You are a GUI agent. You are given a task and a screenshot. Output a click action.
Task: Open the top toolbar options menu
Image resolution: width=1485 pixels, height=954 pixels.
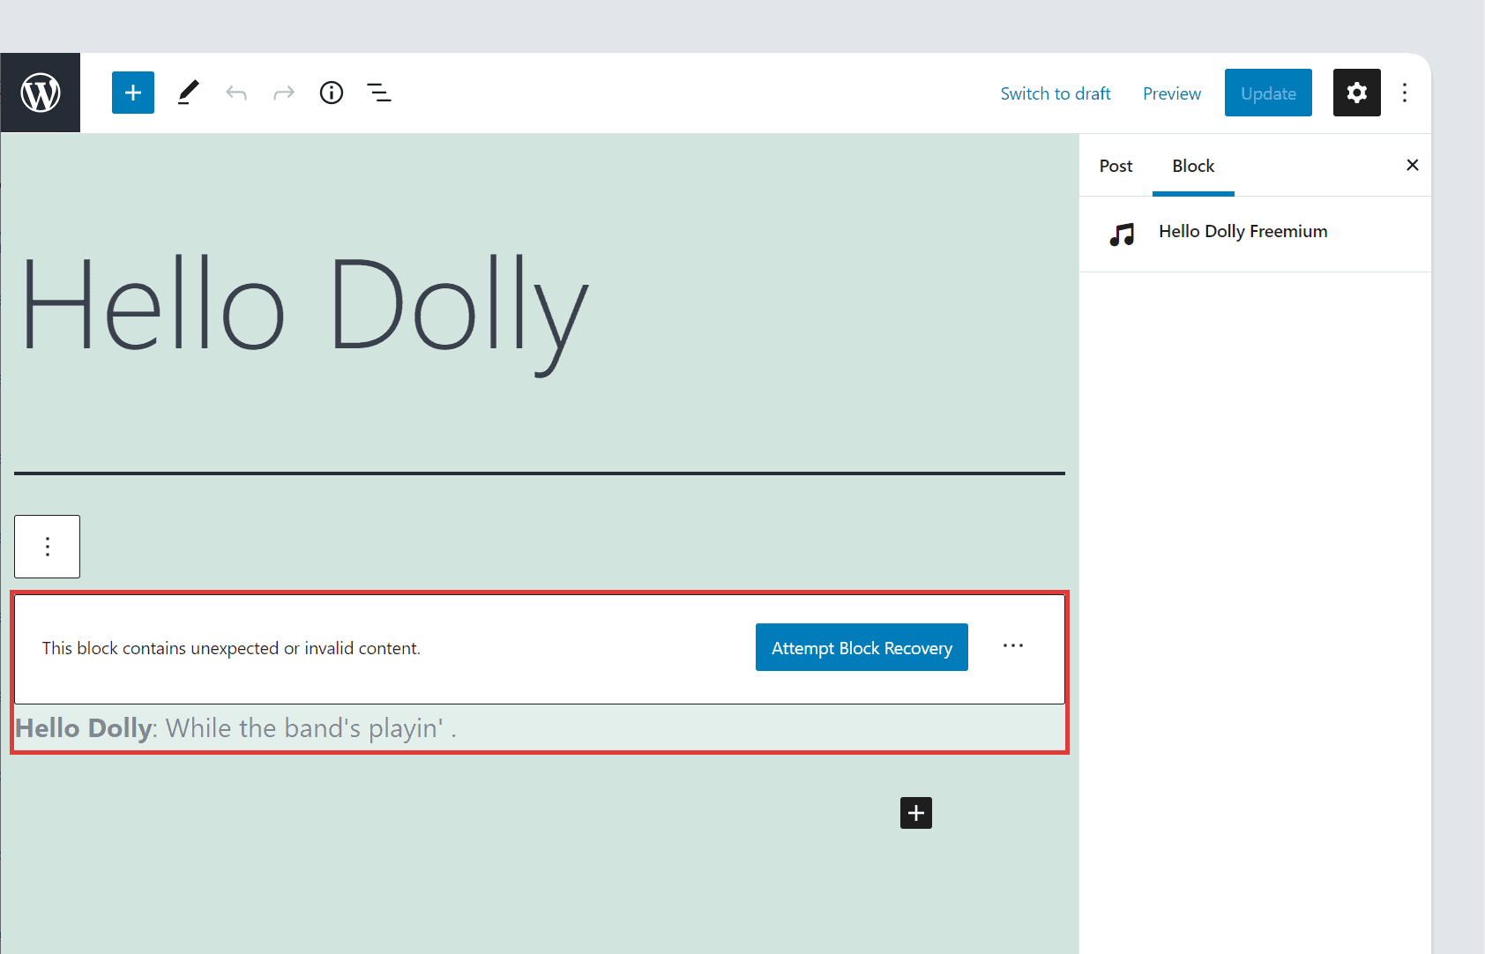click(1405, 93)
